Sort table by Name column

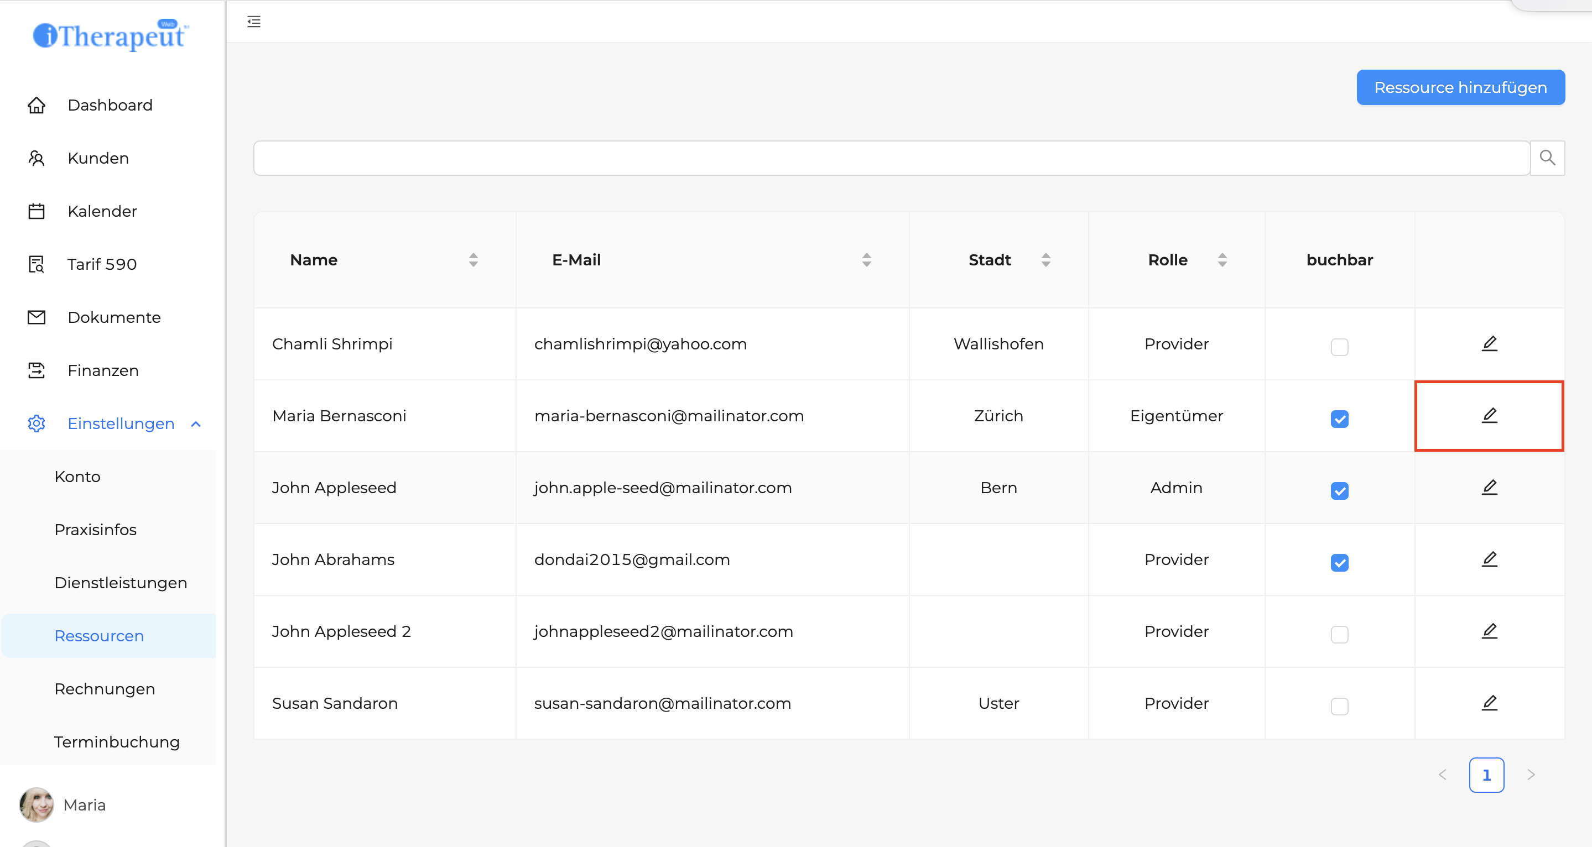tap(473, 260)
